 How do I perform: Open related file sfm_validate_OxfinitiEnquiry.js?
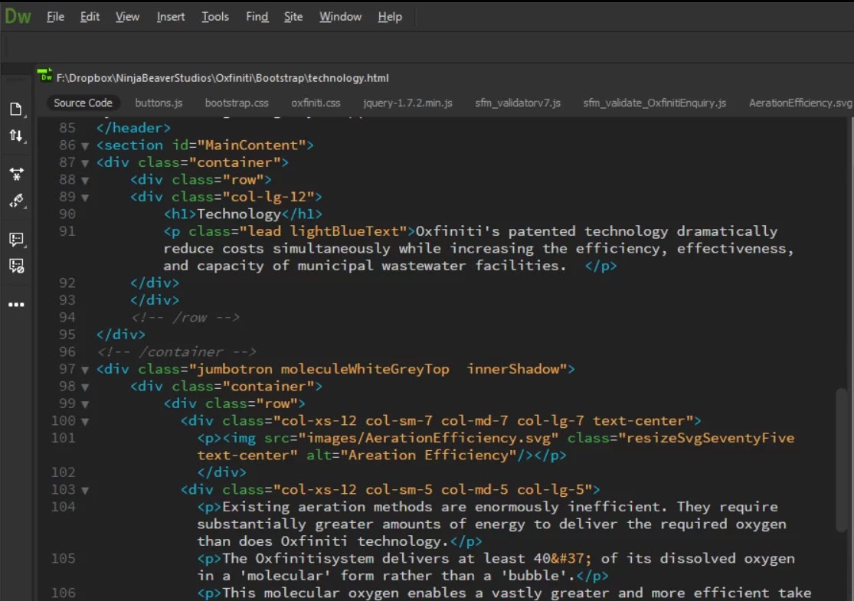(x=655, y=103)
